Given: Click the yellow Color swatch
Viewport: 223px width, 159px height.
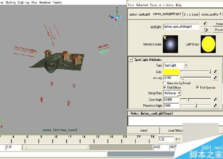Looking at the screenshot, I should (171, 72).
